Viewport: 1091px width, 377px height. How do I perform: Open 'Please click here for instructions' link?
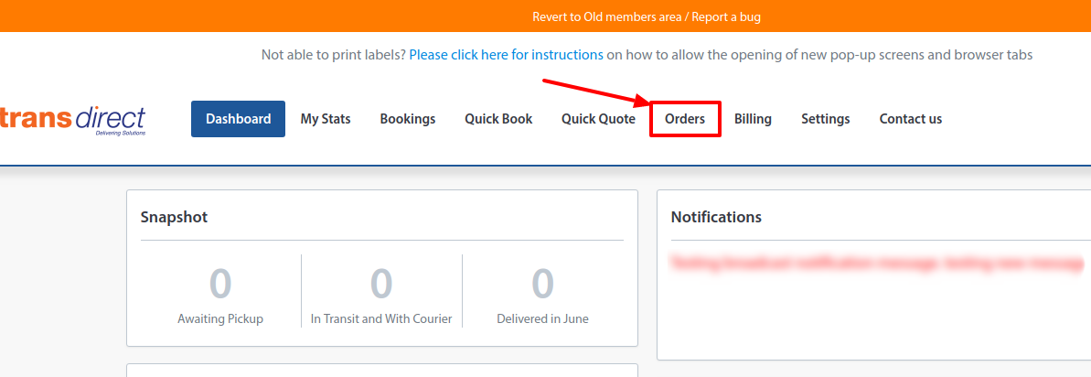pos(506,55)
